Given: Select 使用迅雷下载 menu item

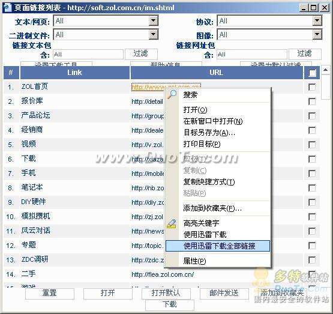Looking at the screenshot, I should click(x=218, y=235).
